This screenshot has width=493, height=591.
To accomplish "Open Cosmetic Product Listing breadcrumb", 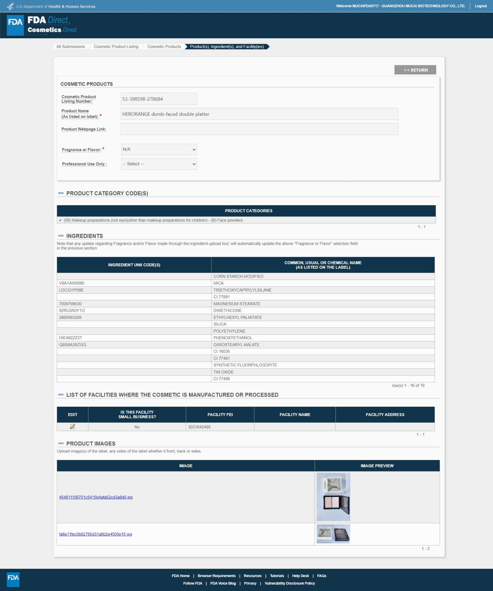I will click(x=116, y=47).
